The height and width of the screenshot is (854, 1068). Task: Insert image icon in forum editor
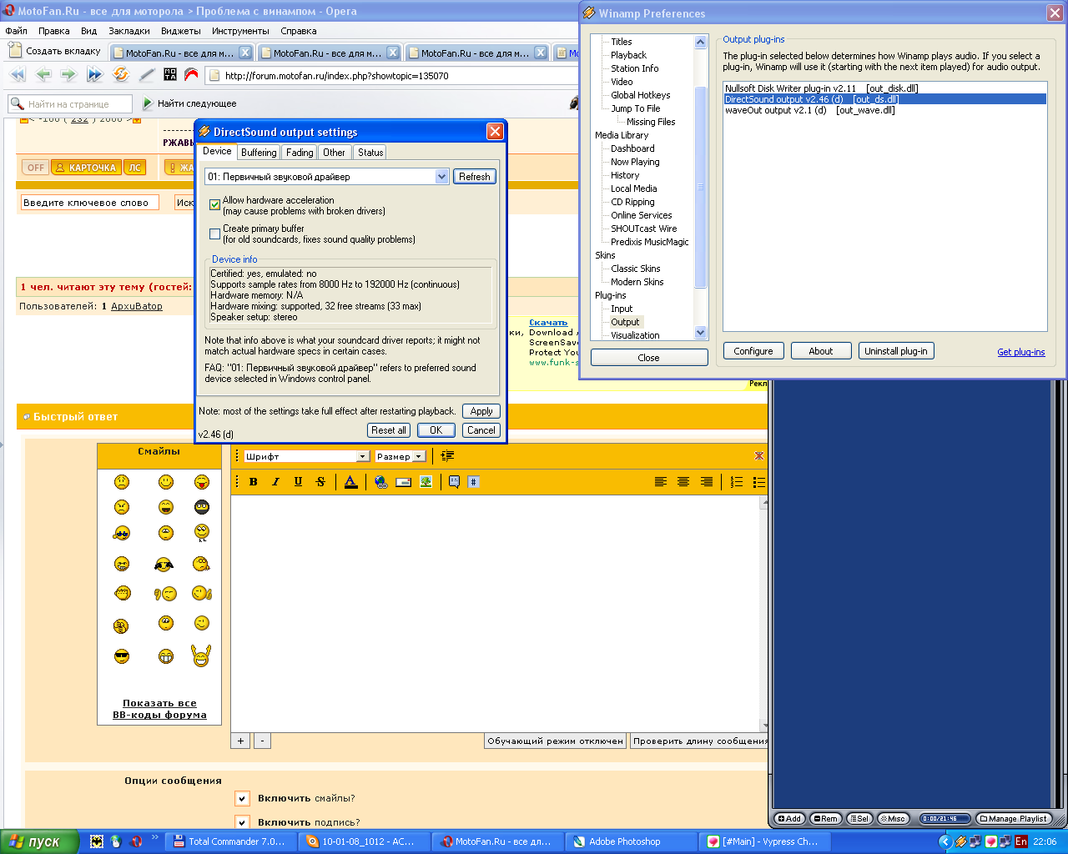click(x=426, y=481)
